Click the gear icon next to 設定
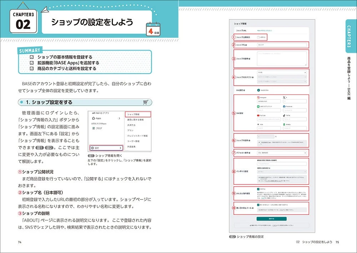 (92, 148)
